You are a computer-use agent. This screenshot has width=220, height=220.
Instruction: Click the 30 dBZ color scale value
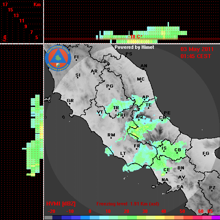point(145,211)
